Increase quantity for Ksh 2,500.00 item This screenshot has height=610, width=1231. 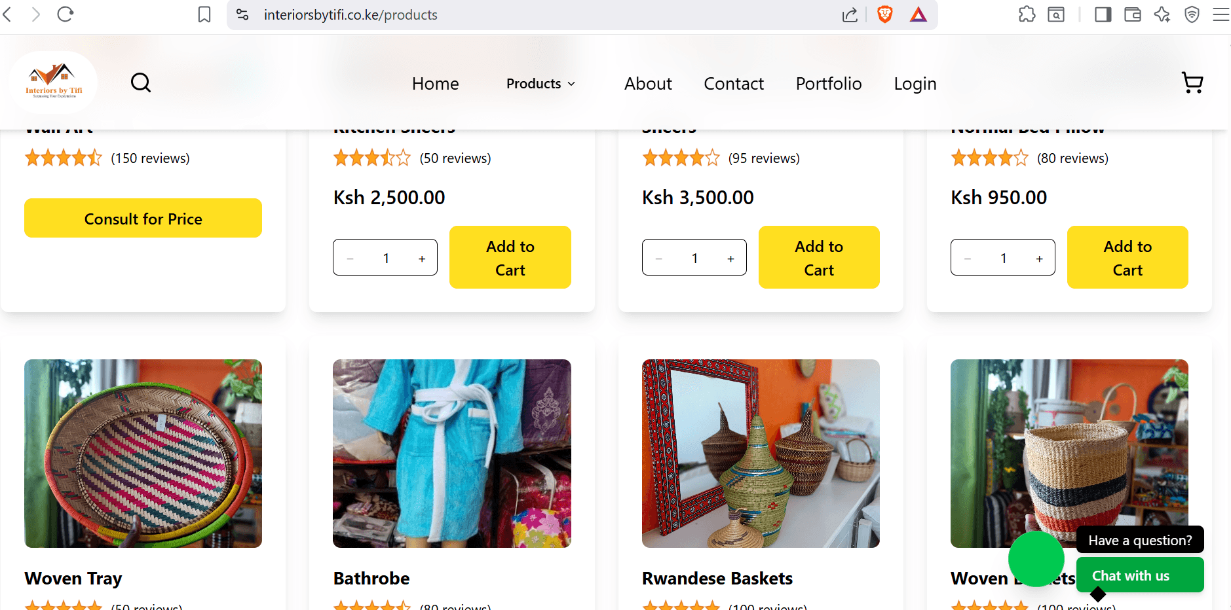(x=422, y=259)
